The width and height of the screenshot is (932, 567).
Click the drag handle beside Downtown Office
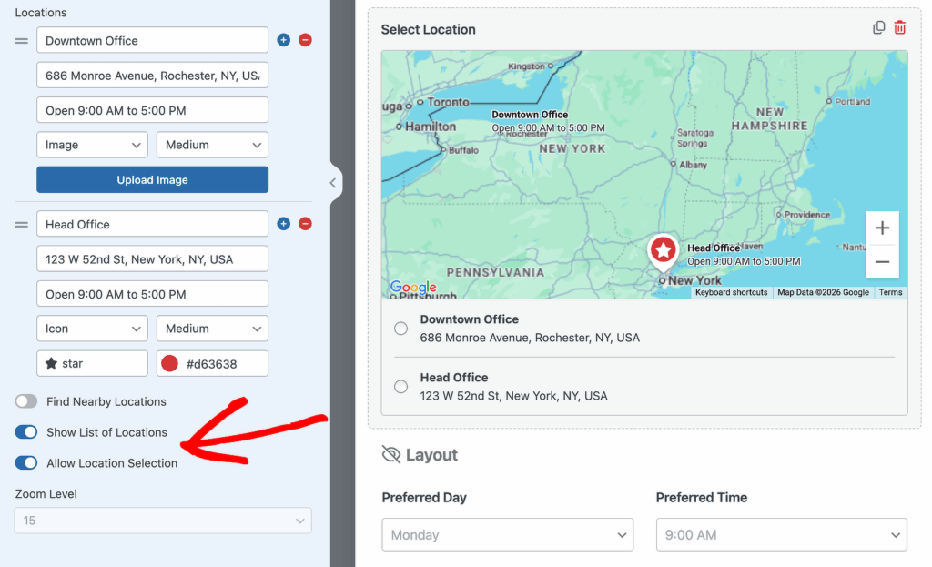21,40
